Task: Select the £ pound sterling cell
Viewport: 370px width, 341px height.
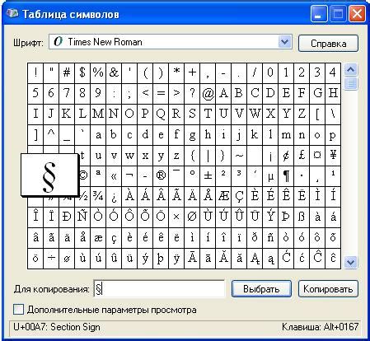Action: [x=302, y=156]
